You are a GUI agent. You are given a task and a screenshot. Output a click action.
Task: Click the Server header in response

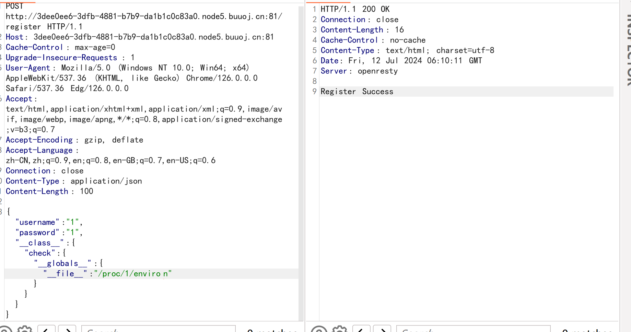coord(334,71)
